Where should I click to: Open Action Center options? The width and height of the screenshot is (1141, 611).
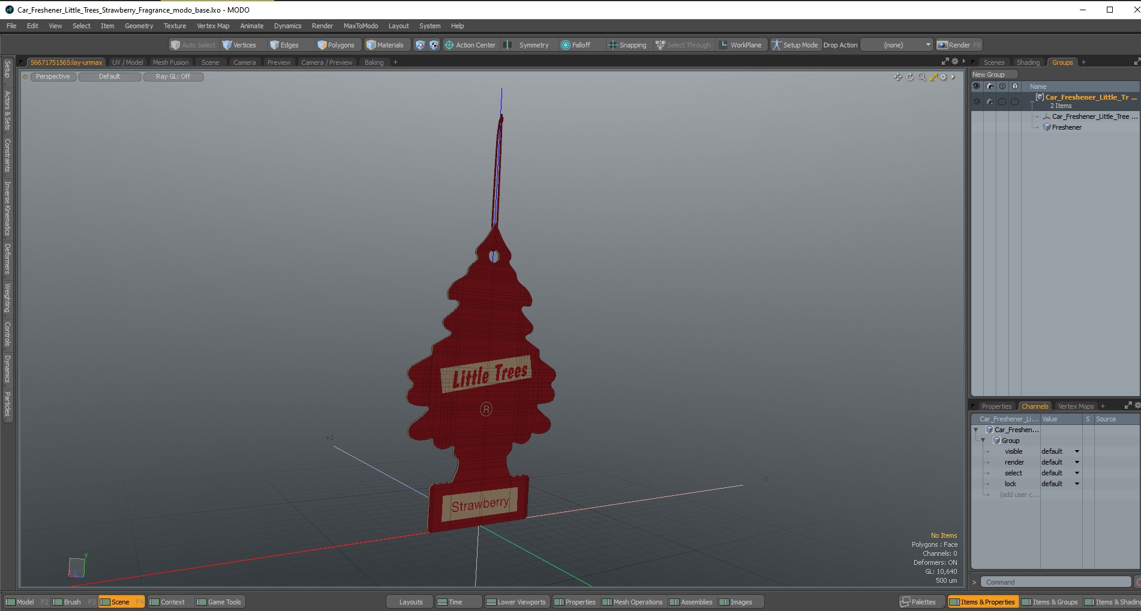point(470,45)
